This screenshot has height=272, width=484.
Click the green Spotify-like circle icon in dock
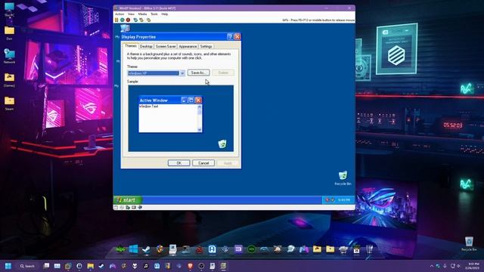251,249
